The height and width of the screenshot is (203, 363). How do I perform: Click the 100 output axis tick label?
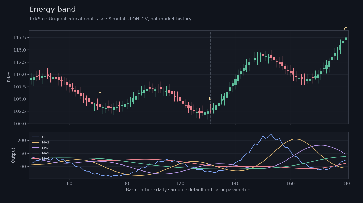coord(22,167)
